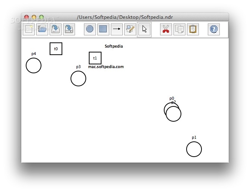Click the p3 place label

tap(78, 67)
